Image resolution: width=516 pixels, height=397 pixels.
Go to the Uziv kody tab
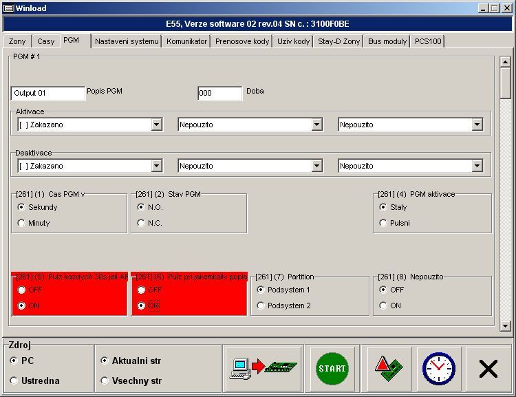(293, 41)
